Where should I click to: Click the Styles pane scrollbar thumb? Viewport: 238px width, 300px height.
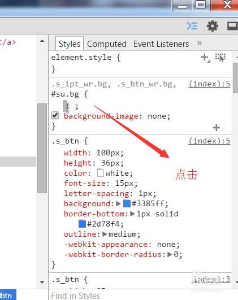235,78
